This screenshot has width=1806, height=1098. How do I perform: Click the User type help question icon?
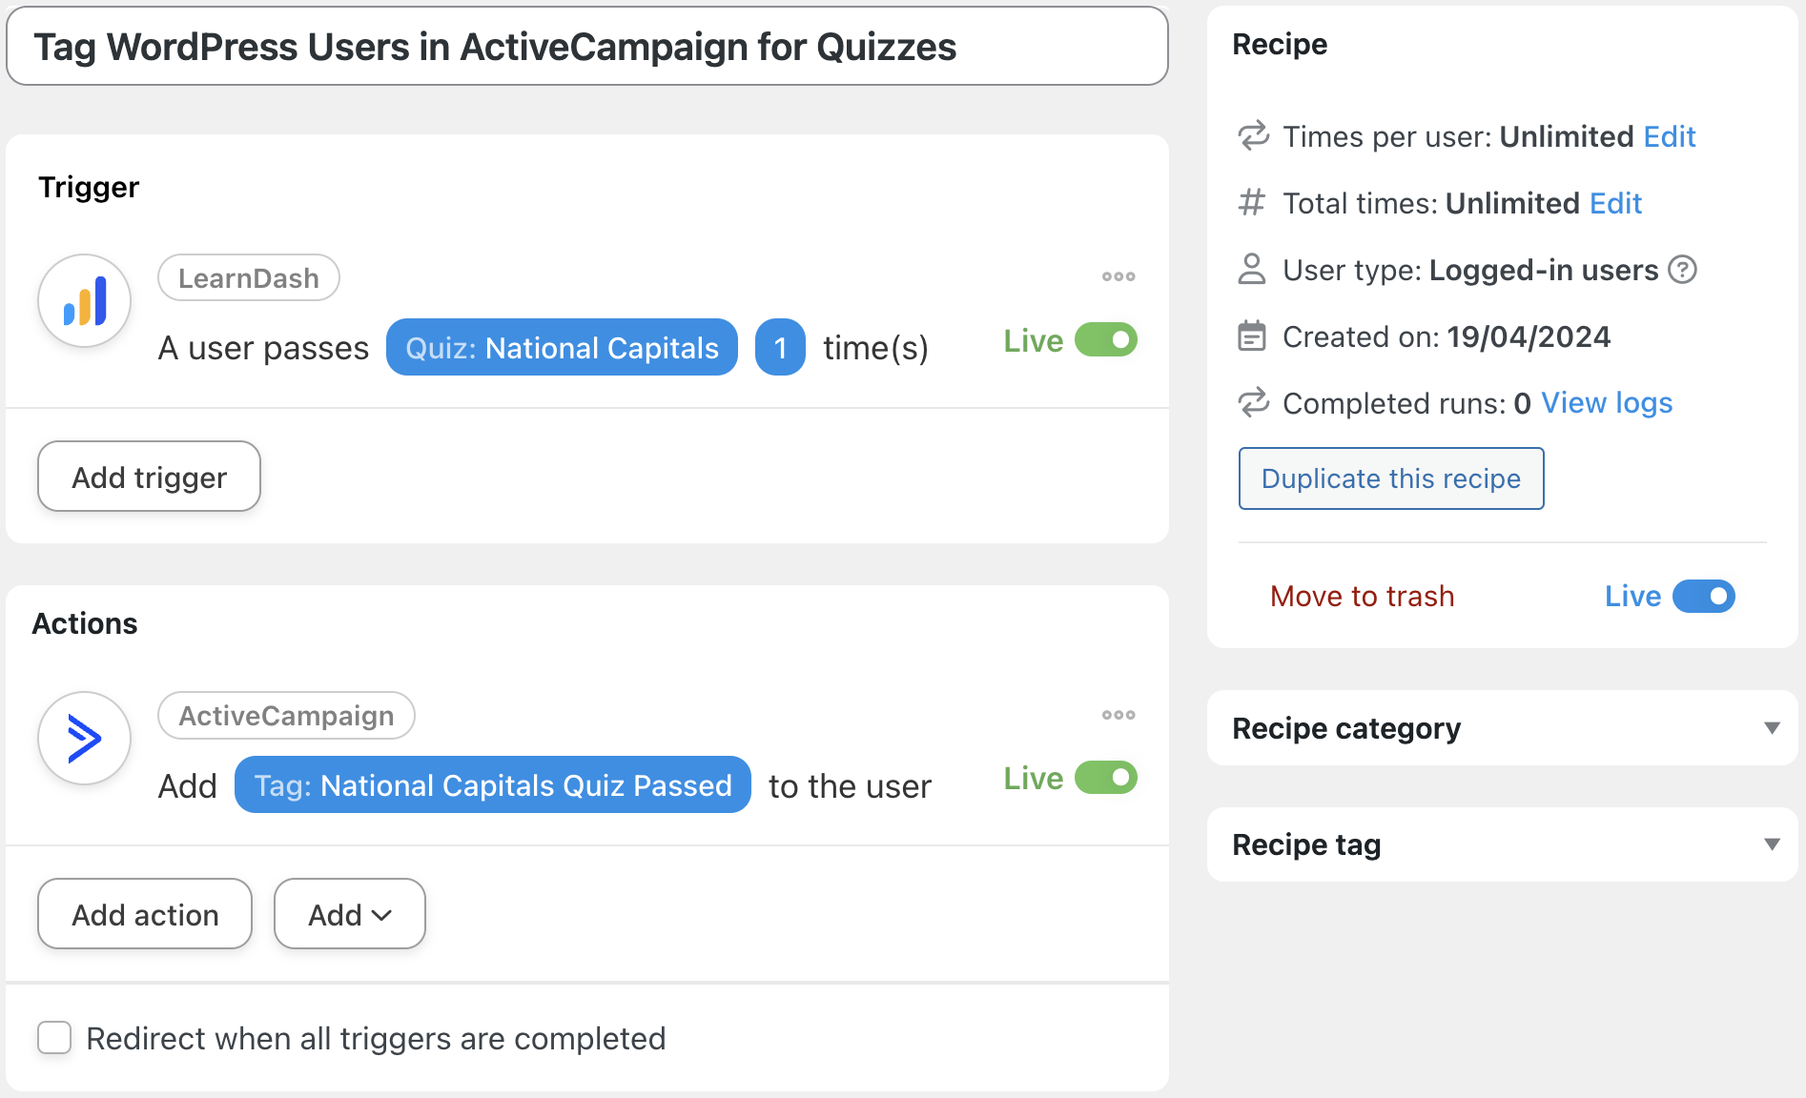pyautogui.click(x=1682, y=271)
